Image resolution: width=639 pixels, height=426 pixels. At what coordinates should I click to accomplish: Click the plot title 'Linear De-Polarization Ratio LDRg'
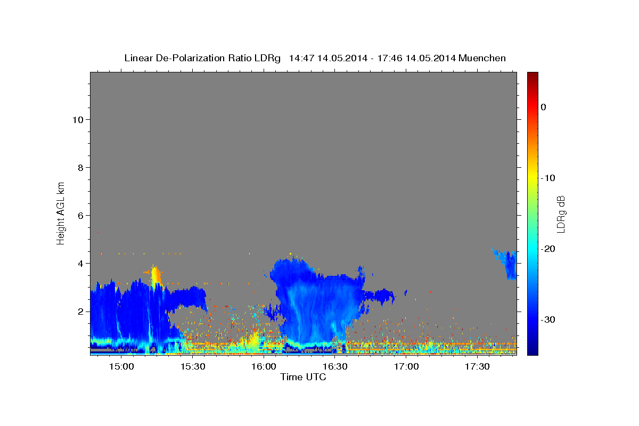point(202,58)
